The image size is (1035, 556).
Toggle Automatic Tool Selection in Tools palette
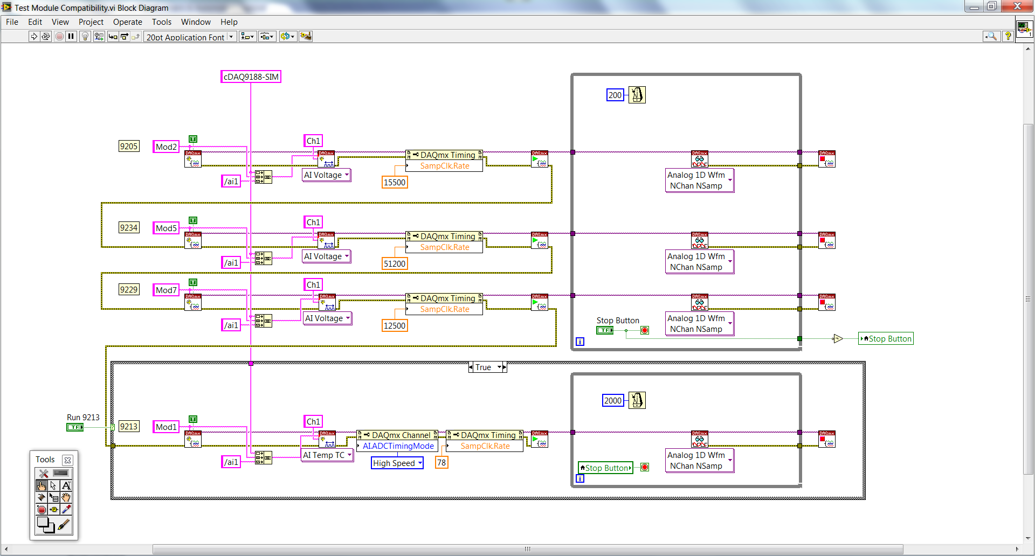(x=53, y=473)
